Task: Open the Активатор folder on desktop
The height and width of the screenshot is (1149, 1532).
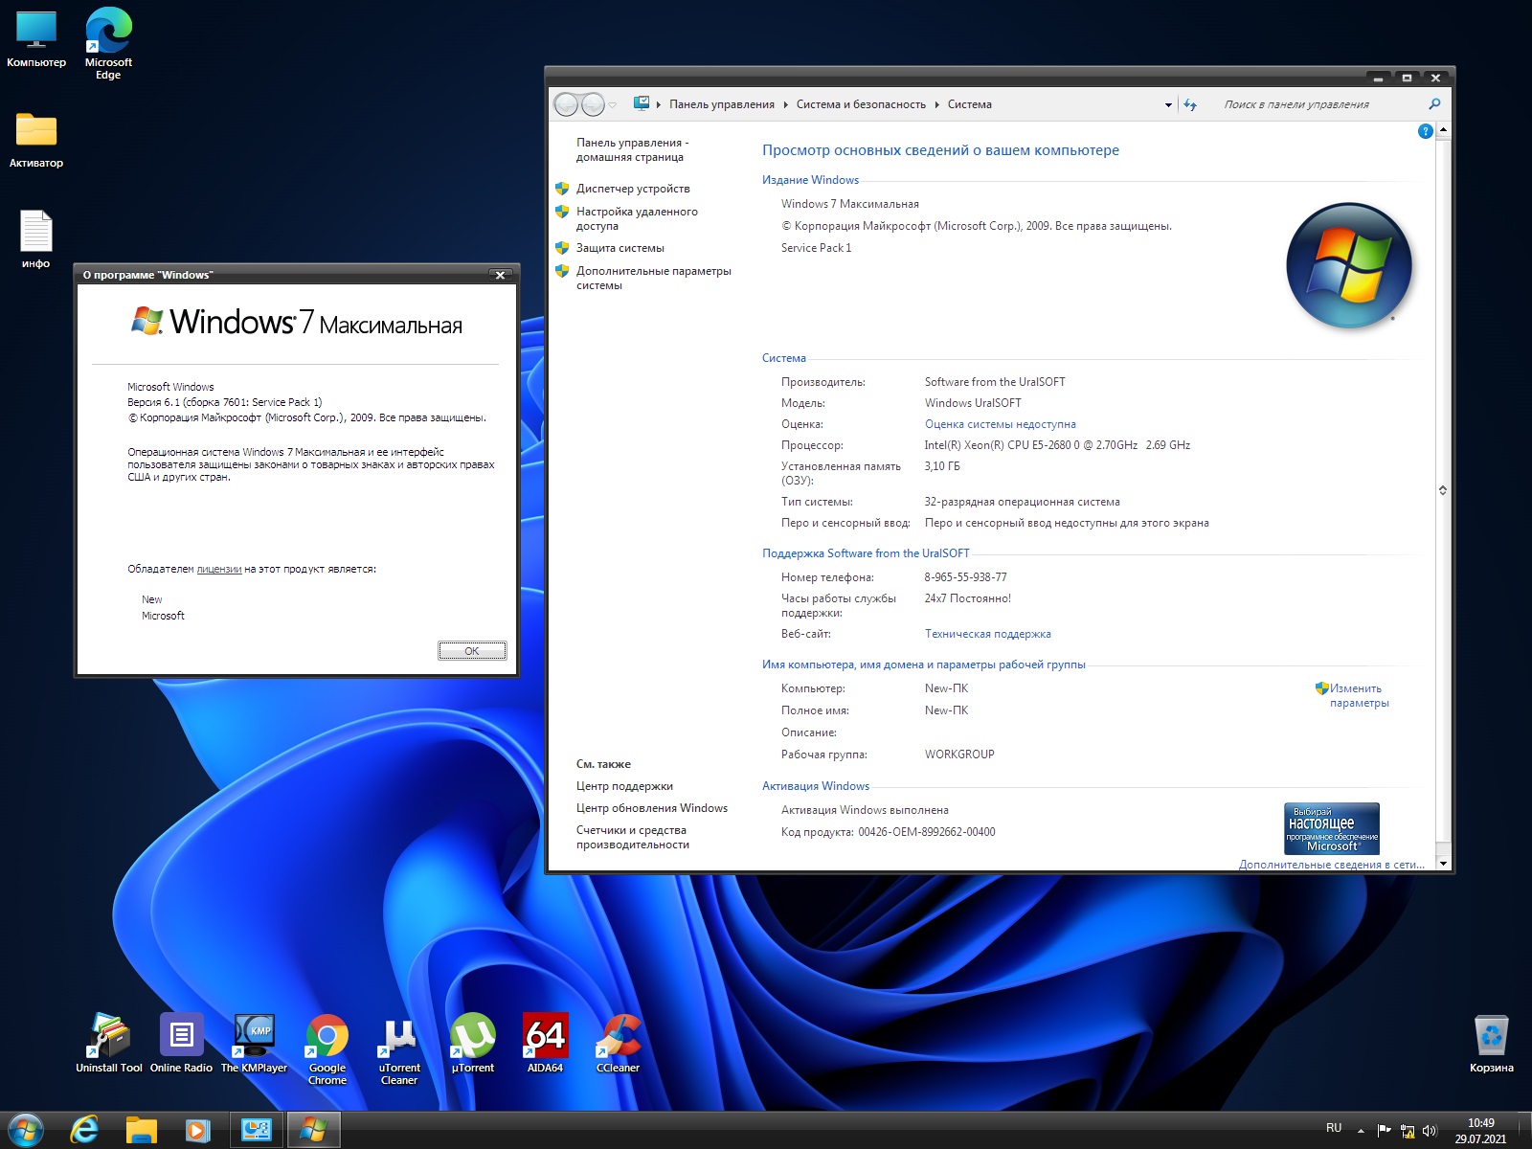Action: (36, 140)
